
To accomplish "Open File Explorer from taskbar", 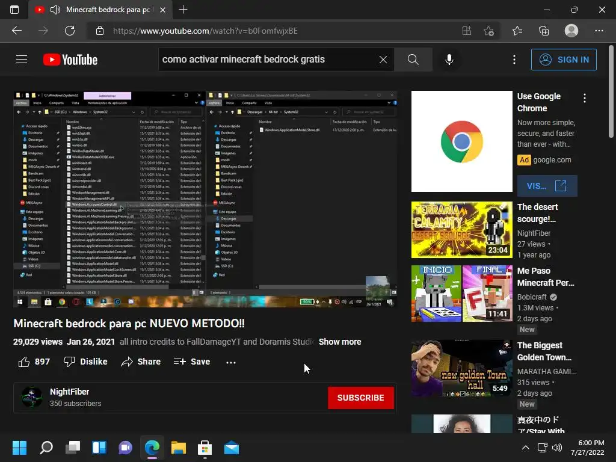I will point(178,448).
